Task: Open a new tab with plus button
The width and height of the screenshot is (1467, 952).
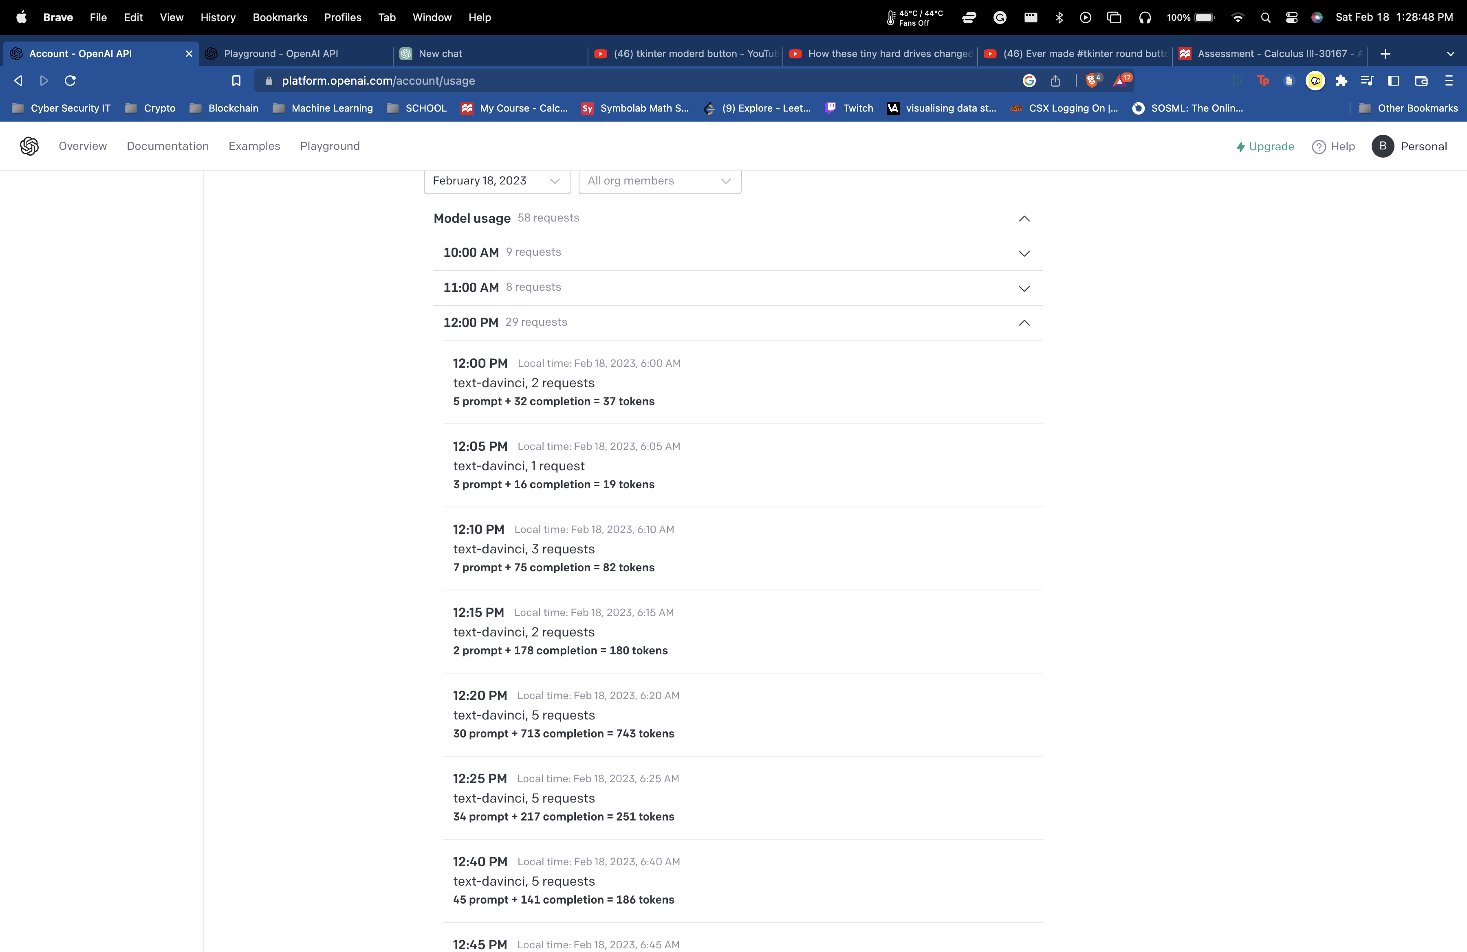Action: coord(1385,54)
